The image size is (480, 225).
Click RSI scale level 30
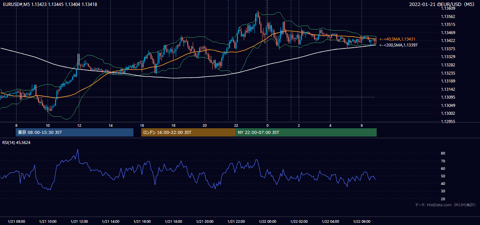[443, 191]
